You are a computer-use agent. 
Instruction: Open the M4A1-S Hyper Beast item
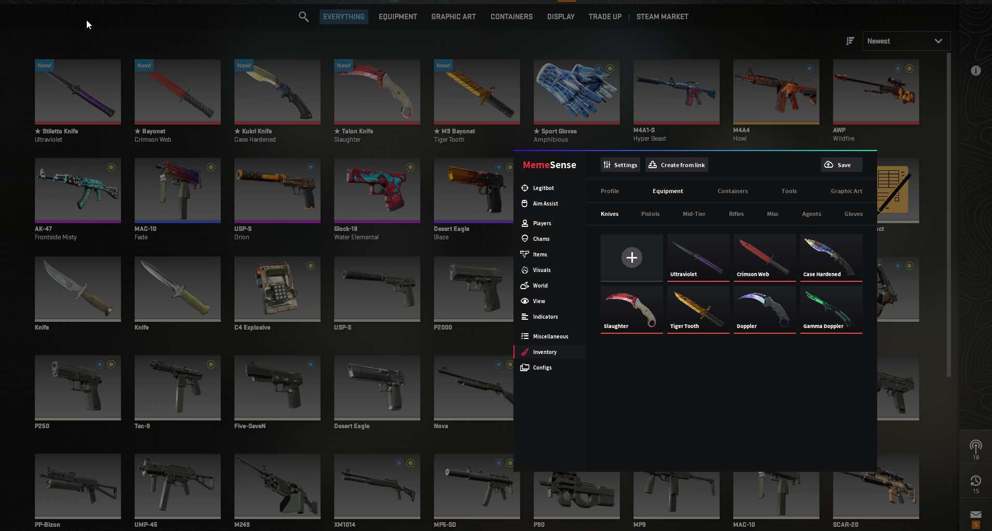pos(677,92)
